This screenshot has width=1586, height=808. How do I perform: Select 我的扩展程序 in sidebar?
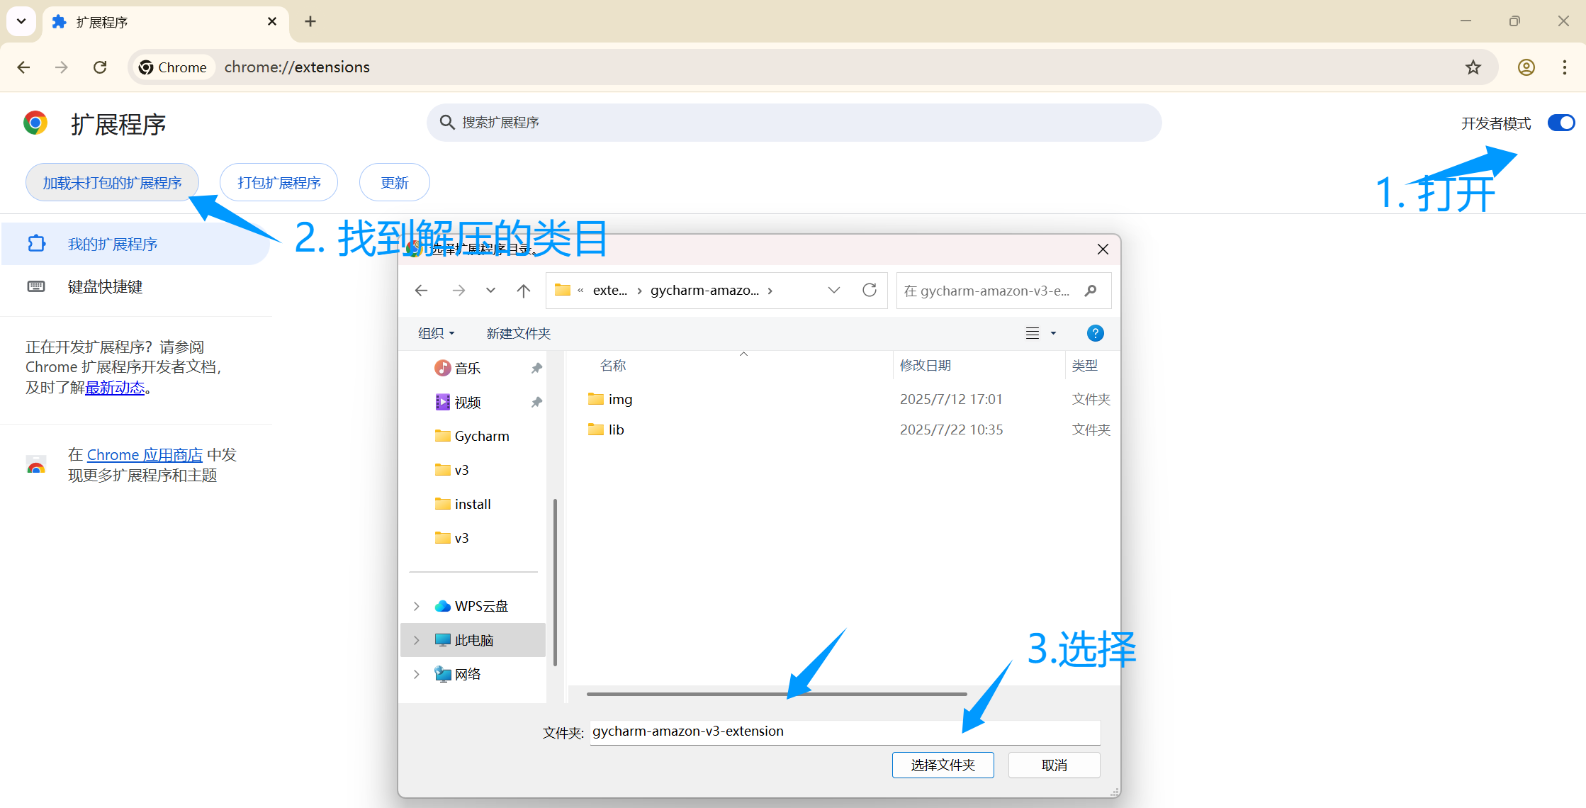pos(135,244)
